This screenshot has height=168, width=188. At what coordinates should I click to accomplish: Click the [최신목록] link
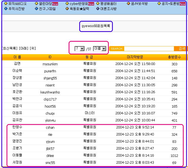click(x=10, y=49)
